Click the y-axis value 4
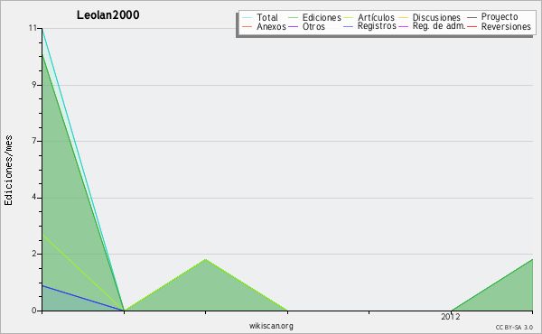The width and height of the screenshot is (542, 334). tap(34, 197)
